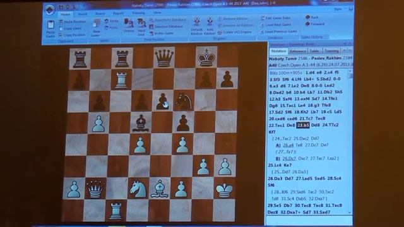Screen dimensions: 404x227
Task: Switch to the Board ribbon tab
Action: pos(100,14)
